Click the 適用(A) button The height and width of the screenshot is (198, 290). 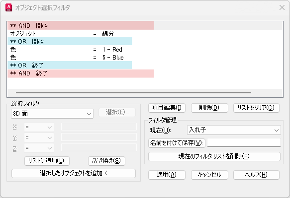click(167, 175)
